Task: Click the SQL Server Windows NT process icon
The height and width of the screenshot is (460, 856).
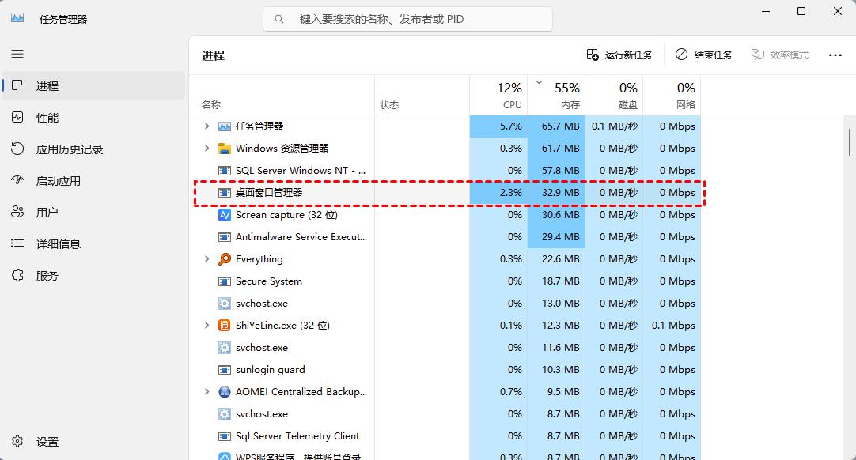Action: (x=225, y=170)
